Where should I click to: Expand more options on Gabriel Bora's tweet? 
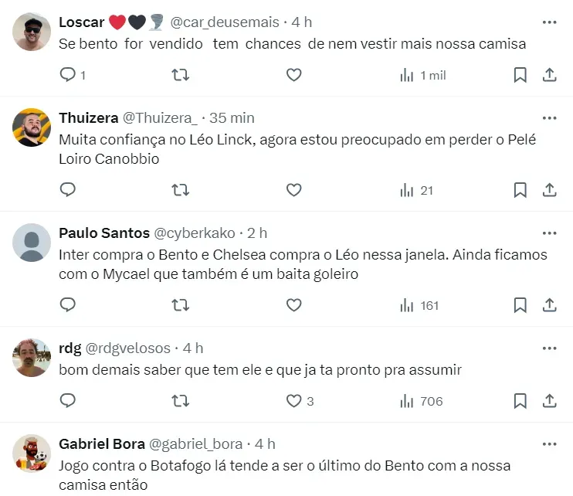click(x=549, y=443)
